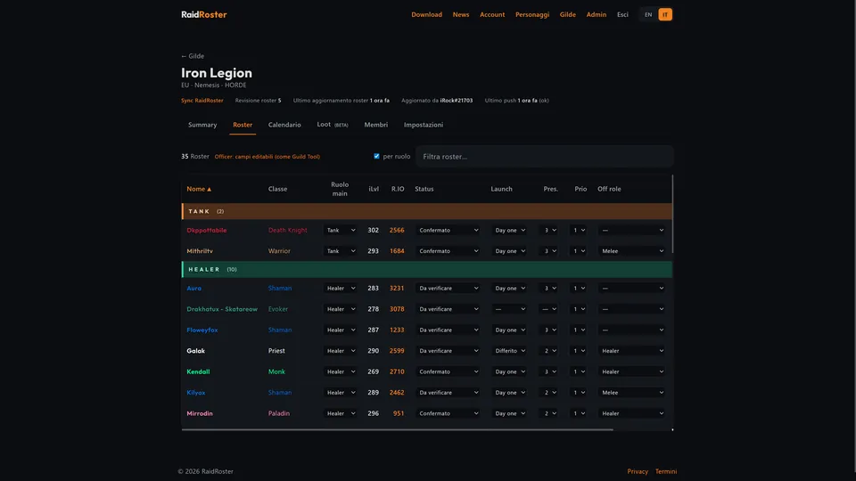Click the Sync RaidRoster link
This screenshot has width=856, height=481.
(x=202, y=101)
